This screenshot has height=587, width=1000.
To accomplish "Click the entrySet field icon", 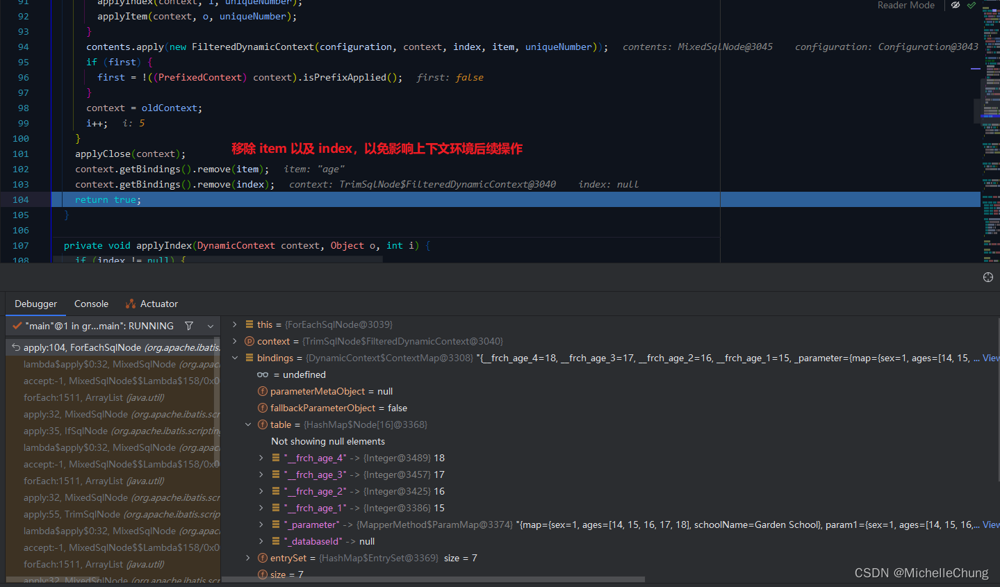I will 263,558.
